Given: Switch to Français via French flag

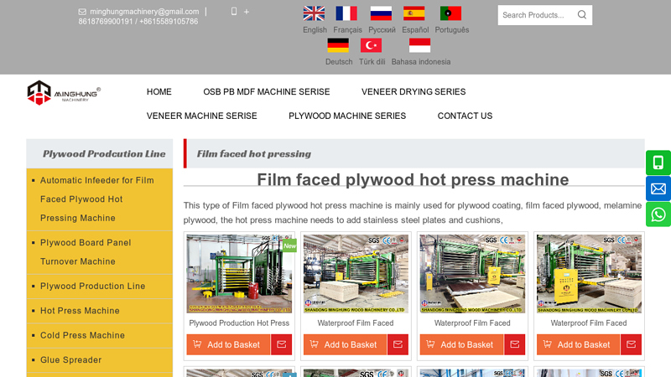Looking at the screenshot, I should pos(346,13).
